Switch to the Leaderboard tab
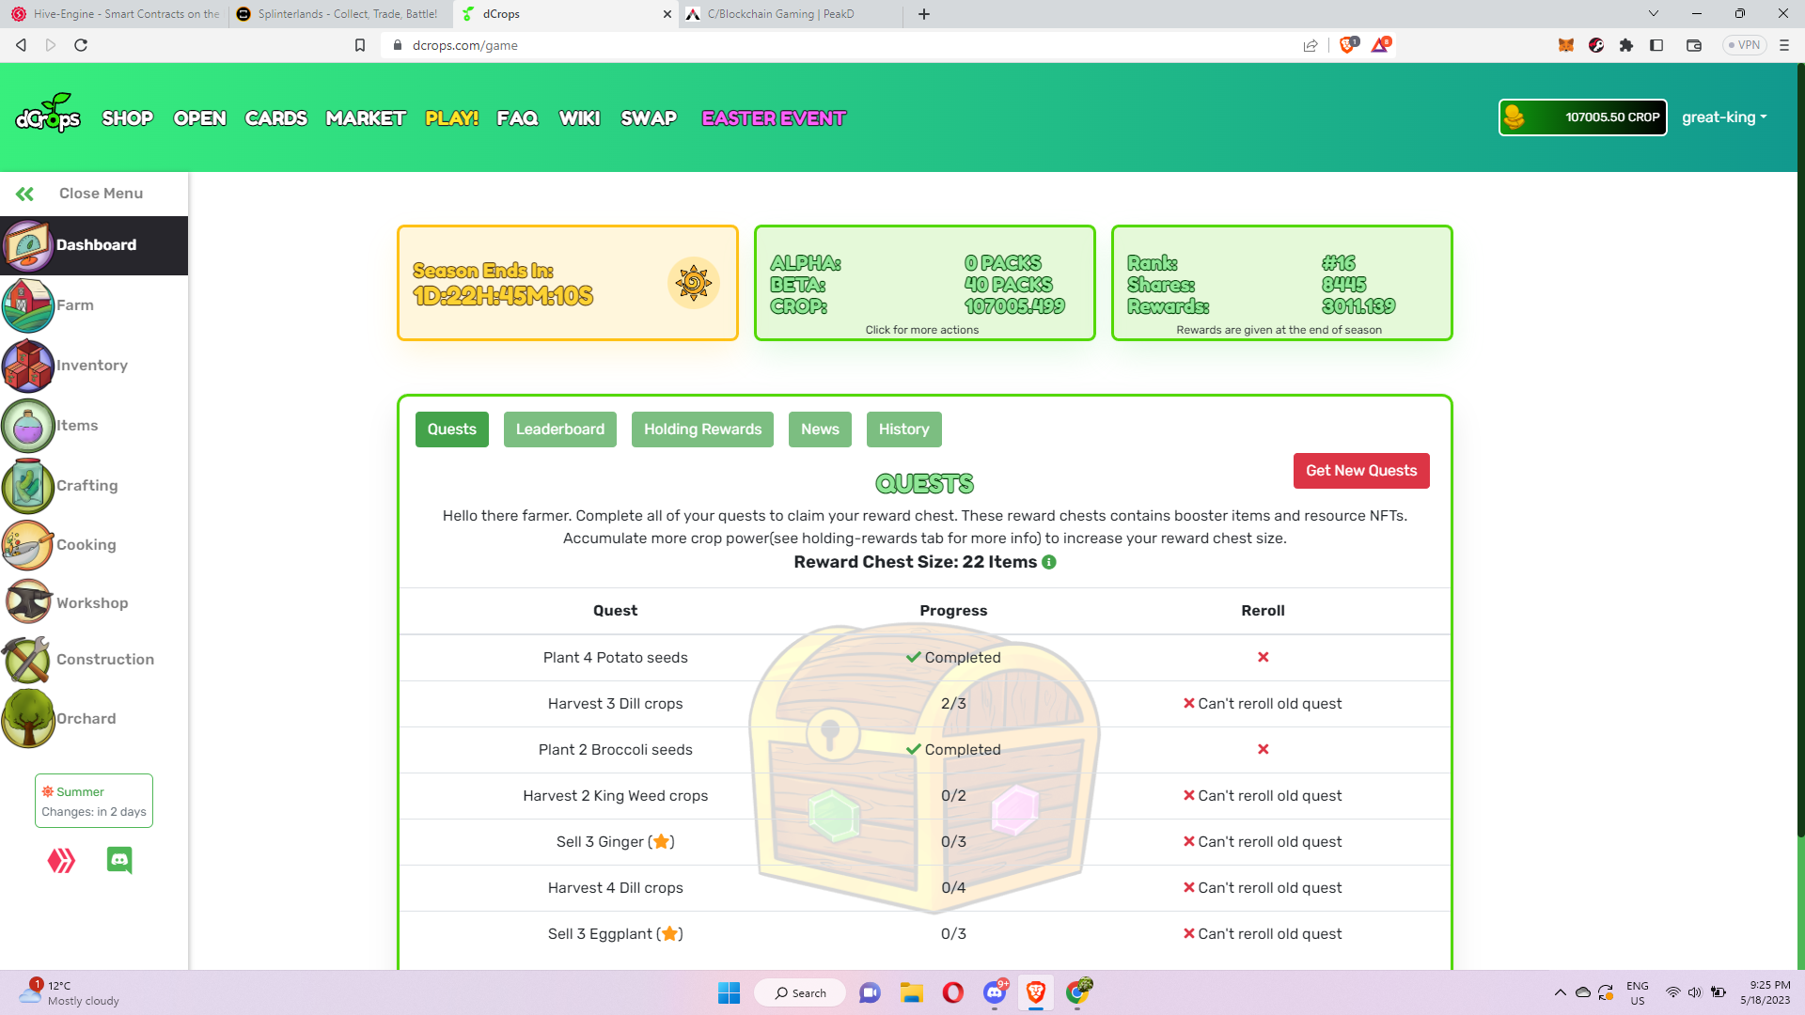Screen dimensions: 1805x1015 560,429
